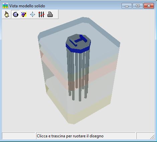
Task: Minimize the Vista modello solido window
Action: pyautogui.click(x=127, y=6)
